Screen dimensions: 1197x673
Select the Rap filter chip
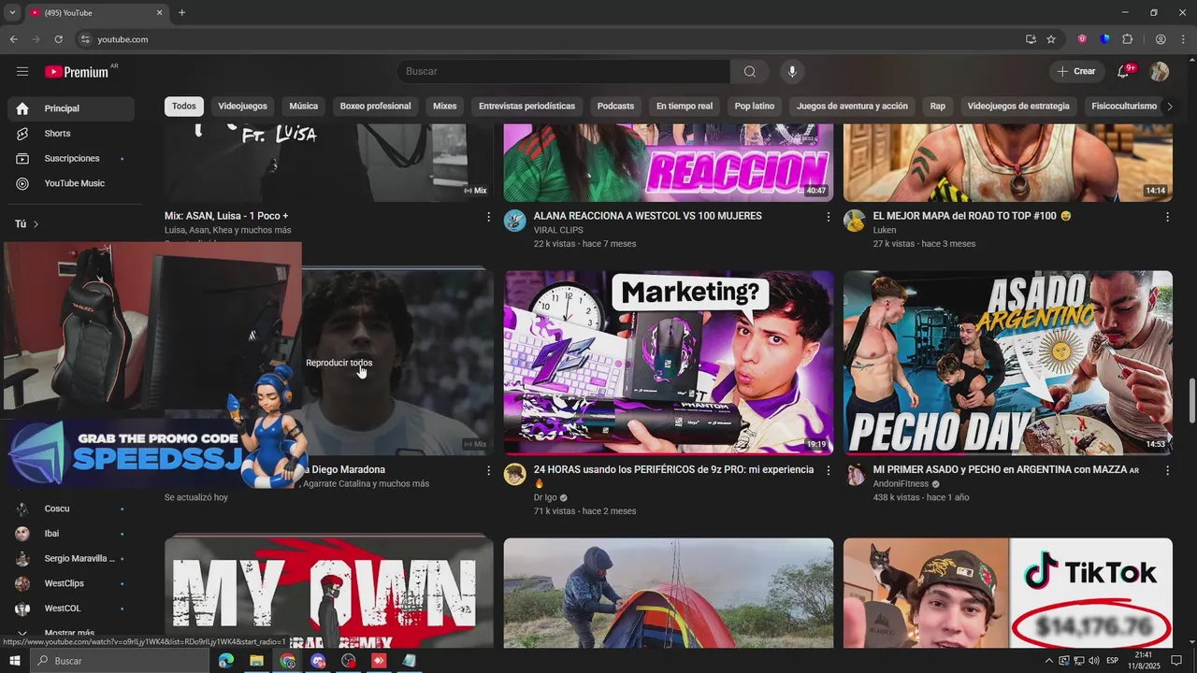click(938, 107)
